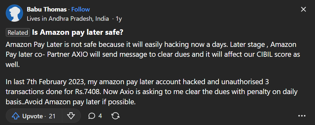Click the "1y" answer timestamp
315x125 pixels.
119,19
